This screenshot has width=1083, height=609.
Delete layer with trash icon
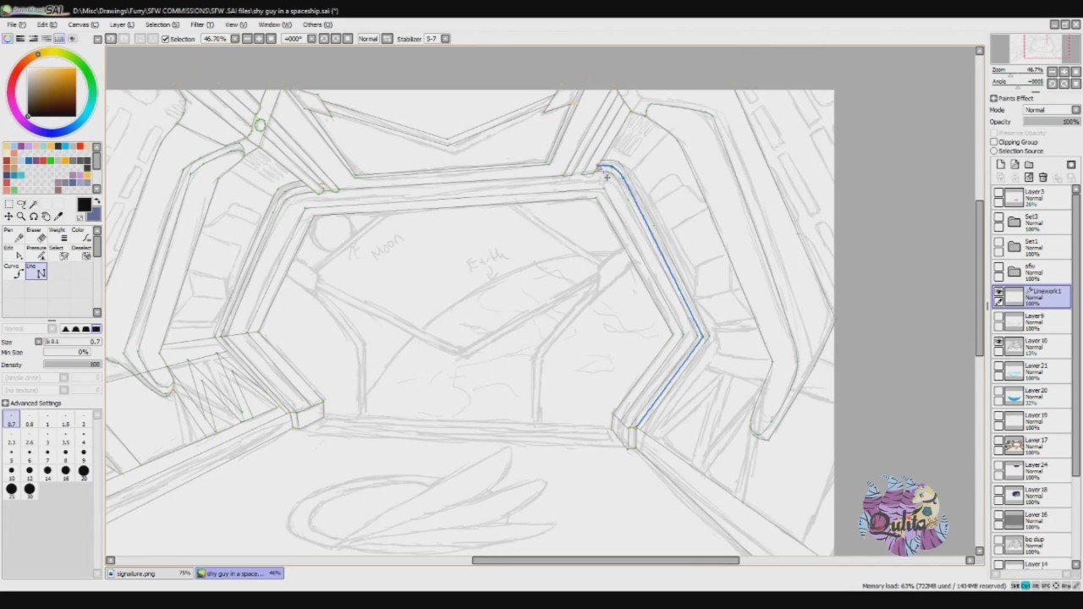[1043, 177]
